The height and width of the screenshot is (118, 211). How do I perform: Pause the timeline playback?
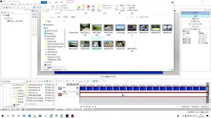click(86, 107)
